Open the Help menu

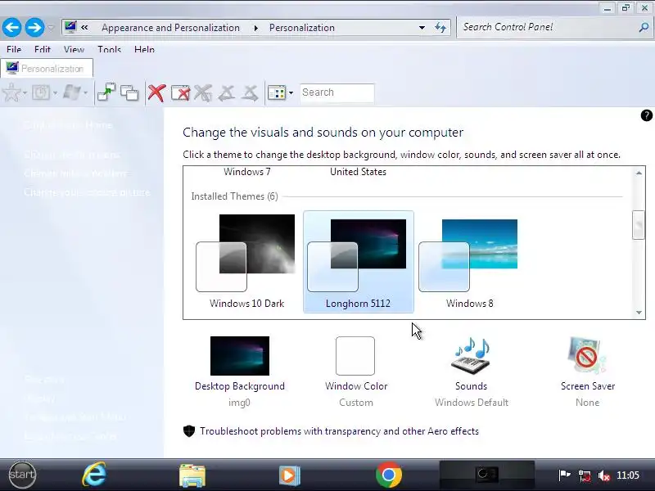pyautogui.click(x=144, y=49)
